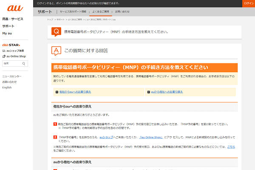
Task: Click サポート heading in top bar
Action: pyautogui.click(x=45, y=12)
